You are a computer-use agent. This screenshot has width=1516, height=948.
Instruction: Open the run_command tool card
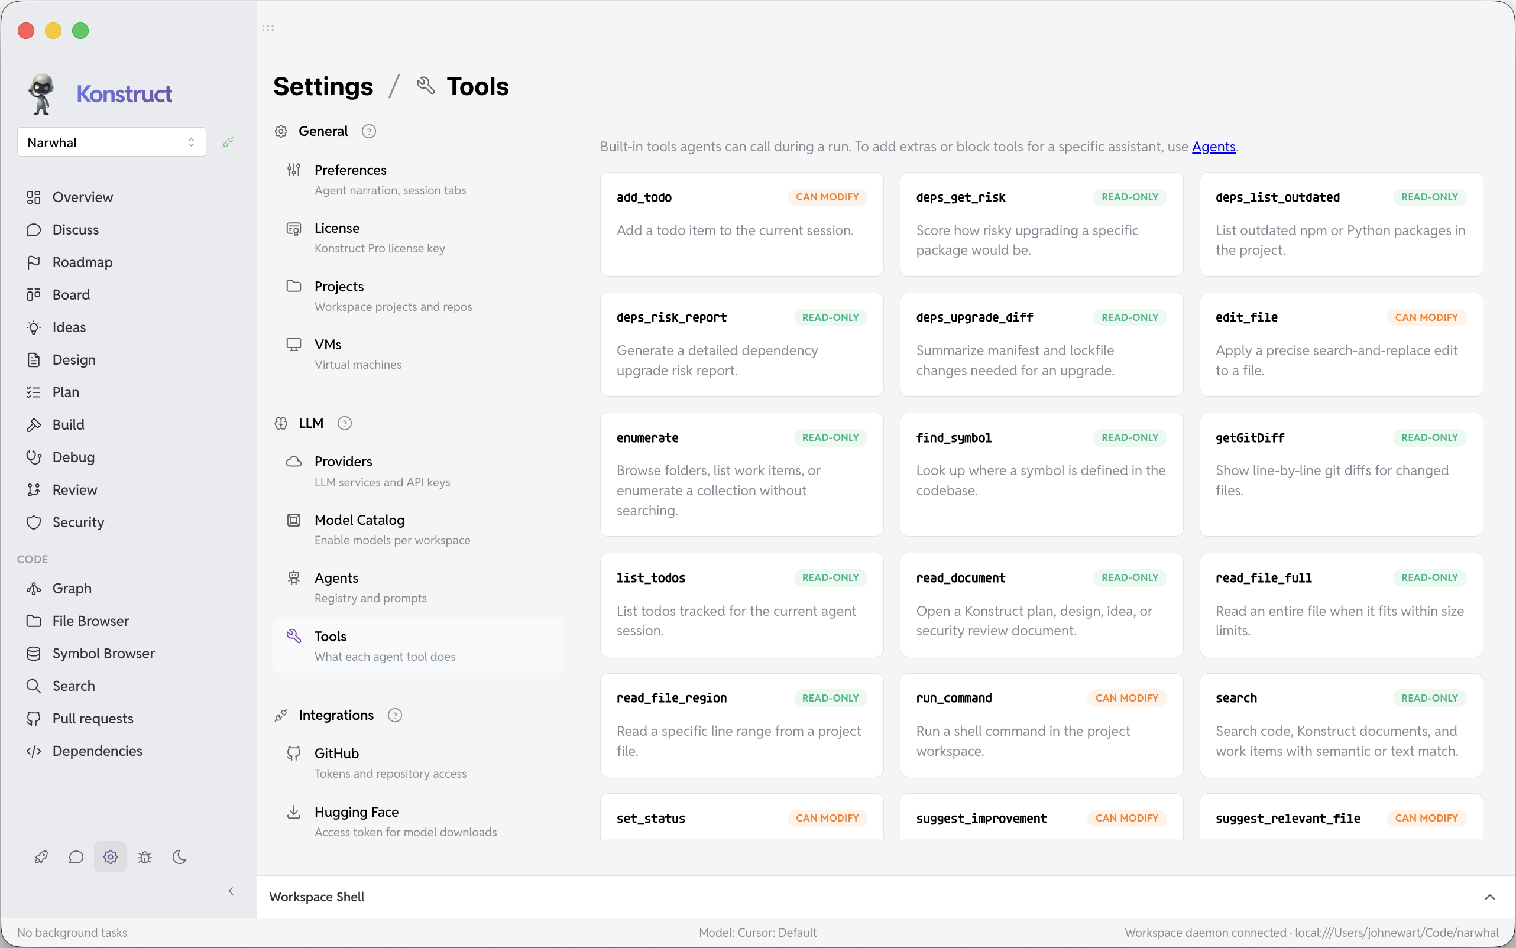point(1041,725)
